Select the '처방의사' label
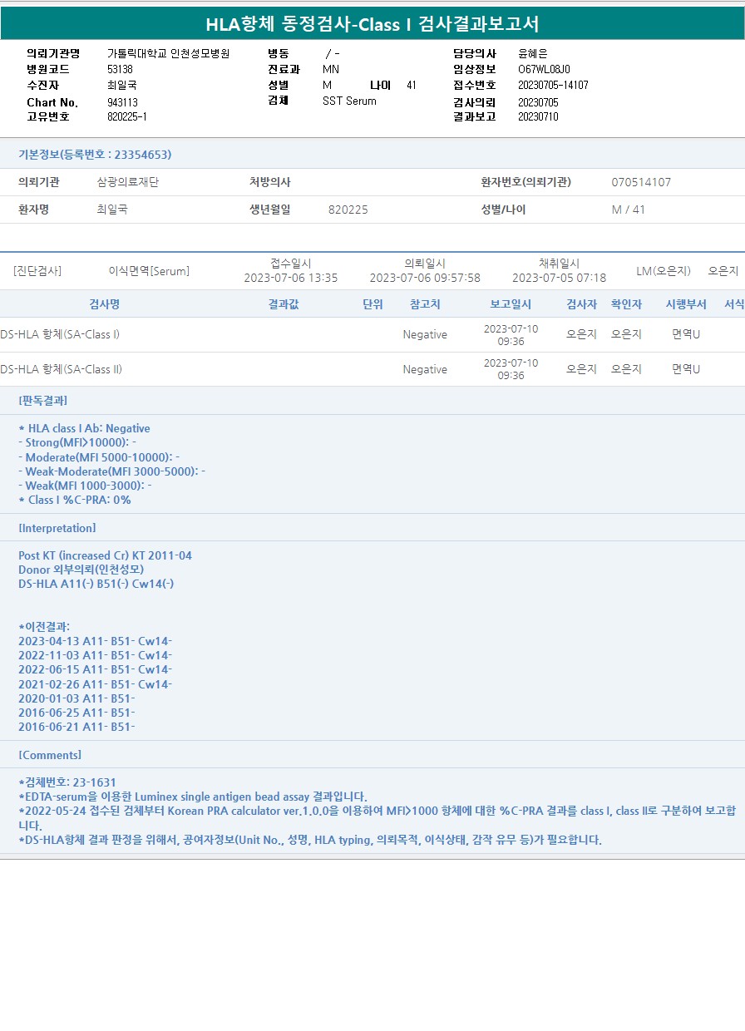The height and width of the screenshot is (1031, 745). pyautogui.click(x=270, y=182)
